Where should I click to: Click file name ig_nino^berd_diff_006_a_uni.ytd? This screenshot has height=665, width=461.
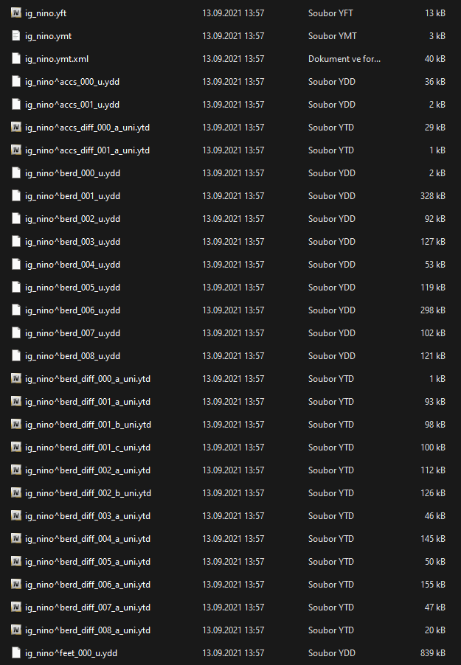pyautogui.click(x=88, y=585)
